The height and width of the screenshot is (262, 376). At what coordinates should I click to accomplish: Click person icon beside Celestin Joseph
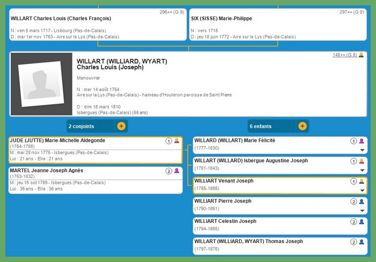click(x=362, y=221)
